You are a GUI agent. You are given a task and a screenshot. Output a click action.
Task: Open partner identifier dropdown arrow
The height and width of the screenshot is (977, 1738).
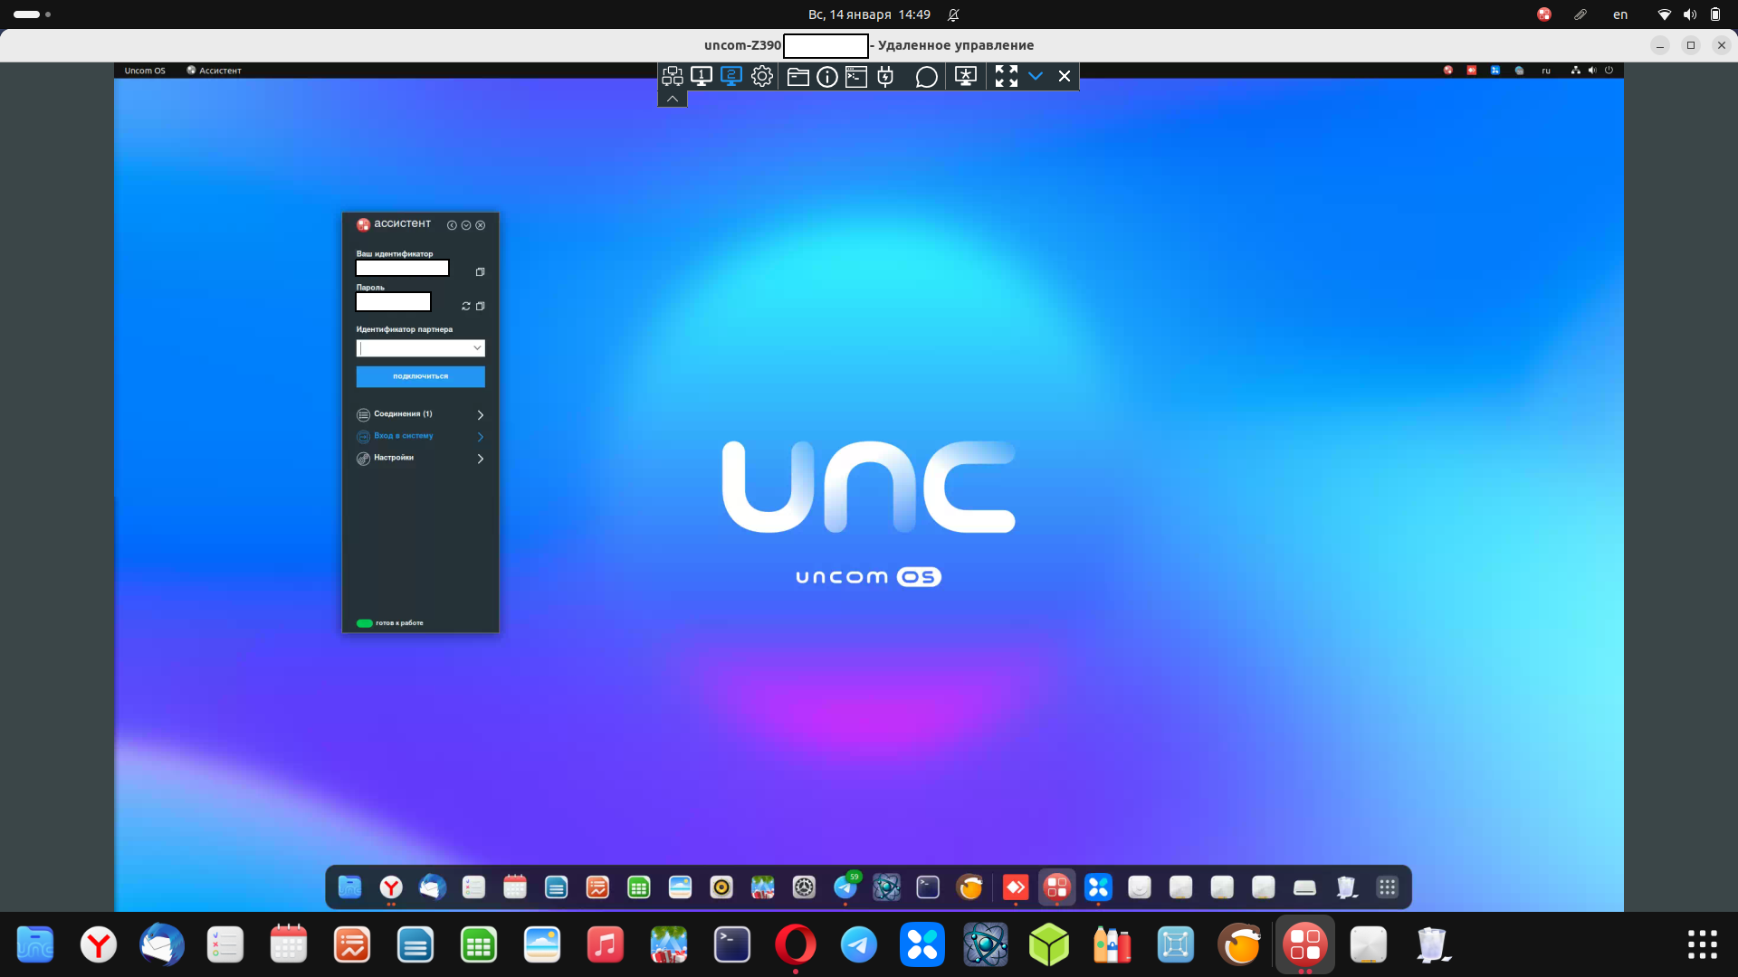pyautogui.click(x=477, y=348)
